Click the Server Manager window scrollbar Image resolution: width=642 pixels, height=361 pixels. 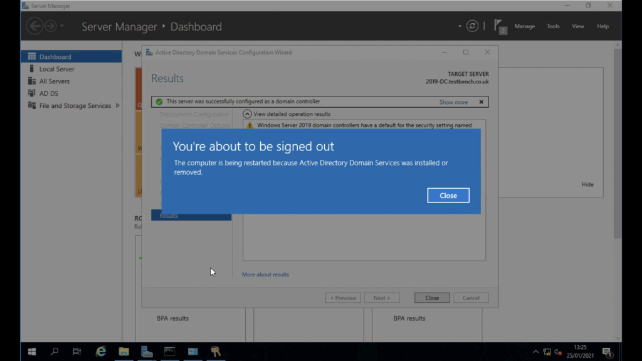tap(618, 144)
